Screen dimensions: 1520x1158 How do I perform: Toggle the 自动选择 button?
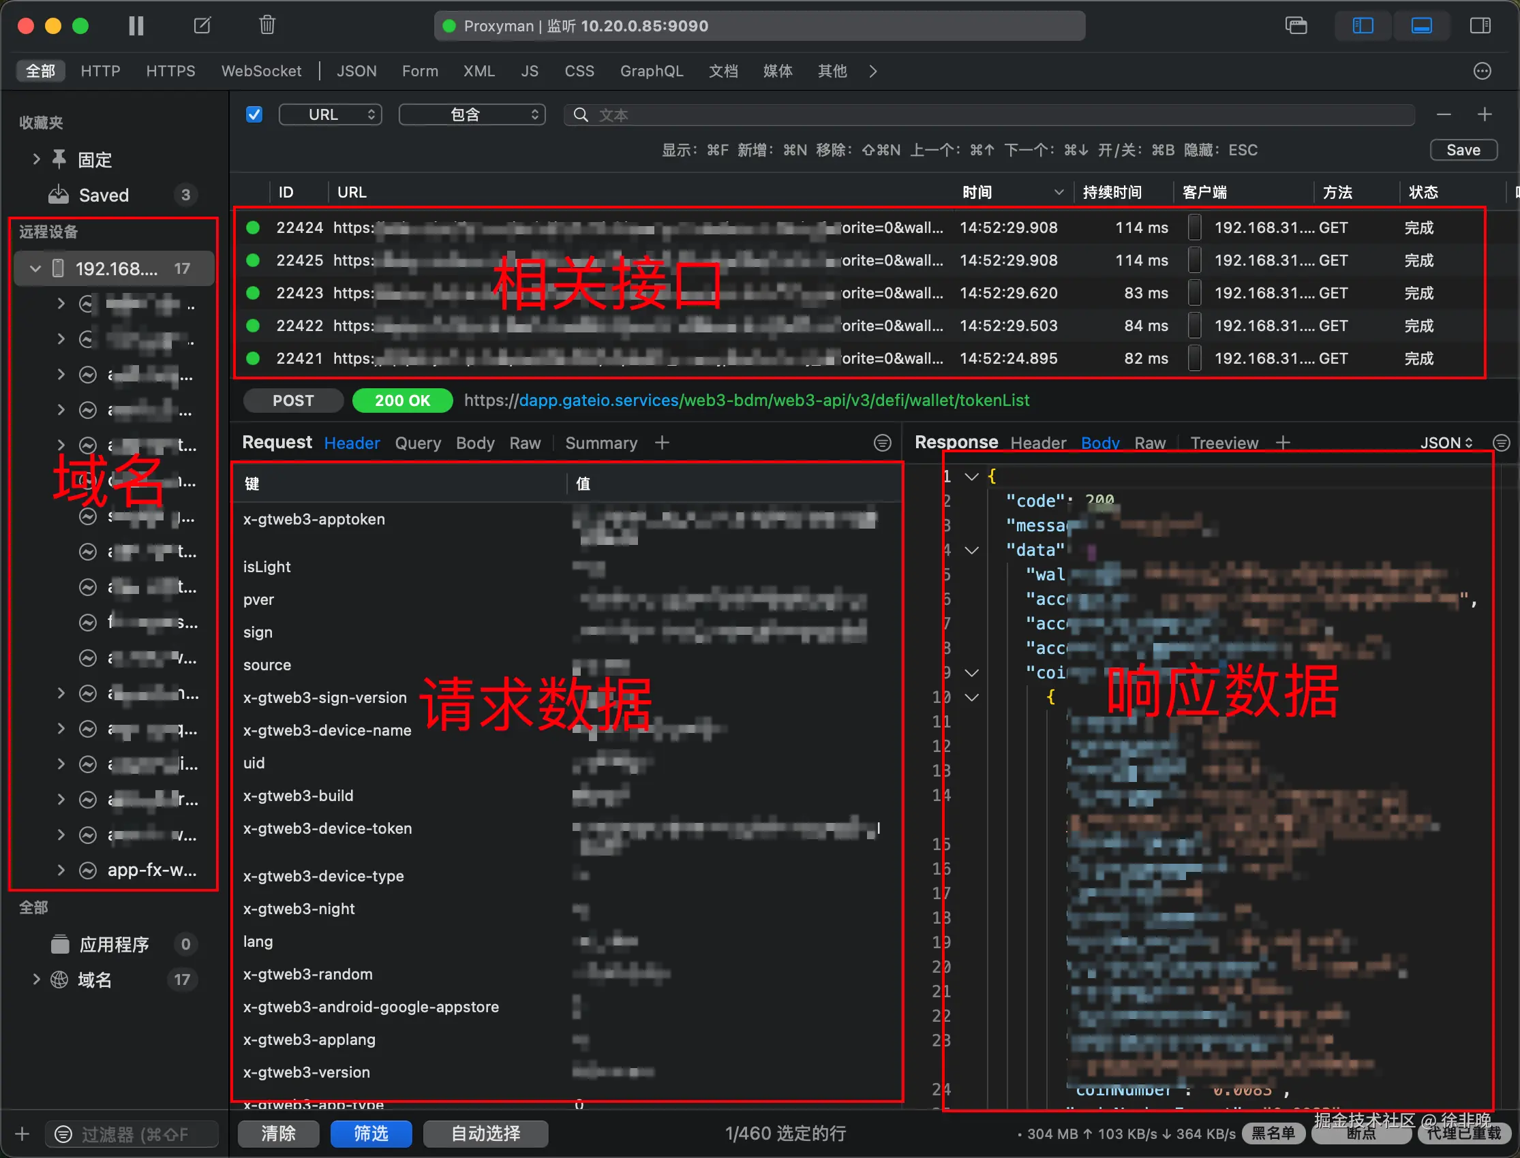pyautogui.click(x=485, y=1133)
